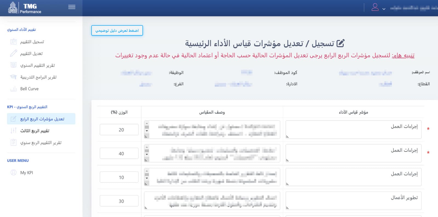Click the التقييم الربع السنوي - KPI heading
The width and height of the screenshot is (438, 217).
27,107
